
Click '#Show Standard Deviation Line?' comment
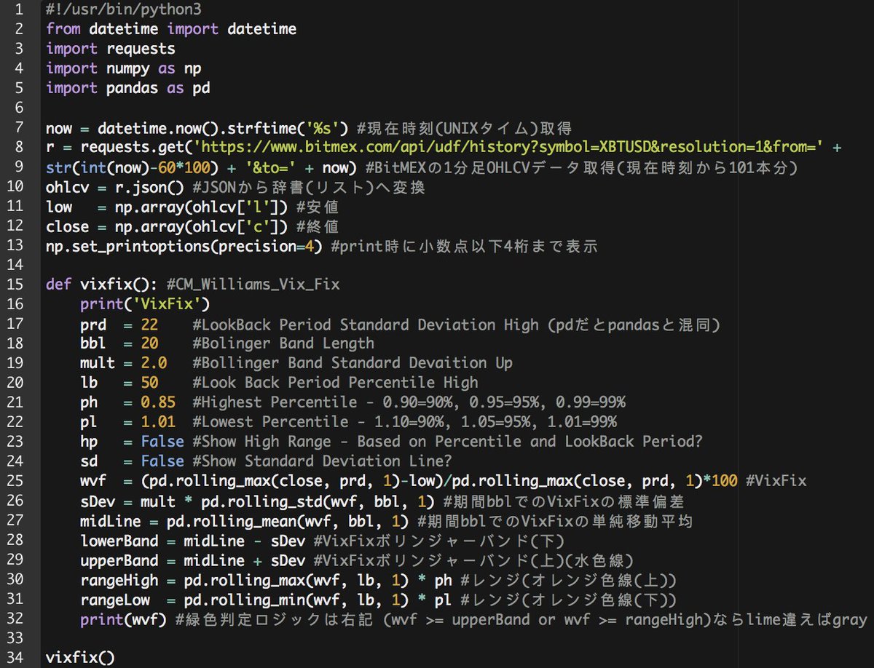(322, 461)
